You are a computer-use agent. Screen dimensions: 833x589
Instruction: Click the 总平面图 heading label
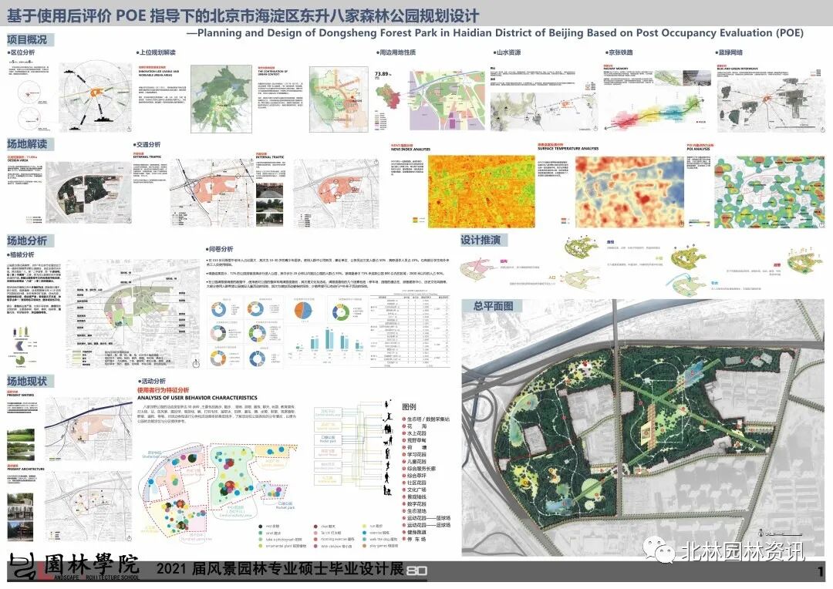[494, 306]
